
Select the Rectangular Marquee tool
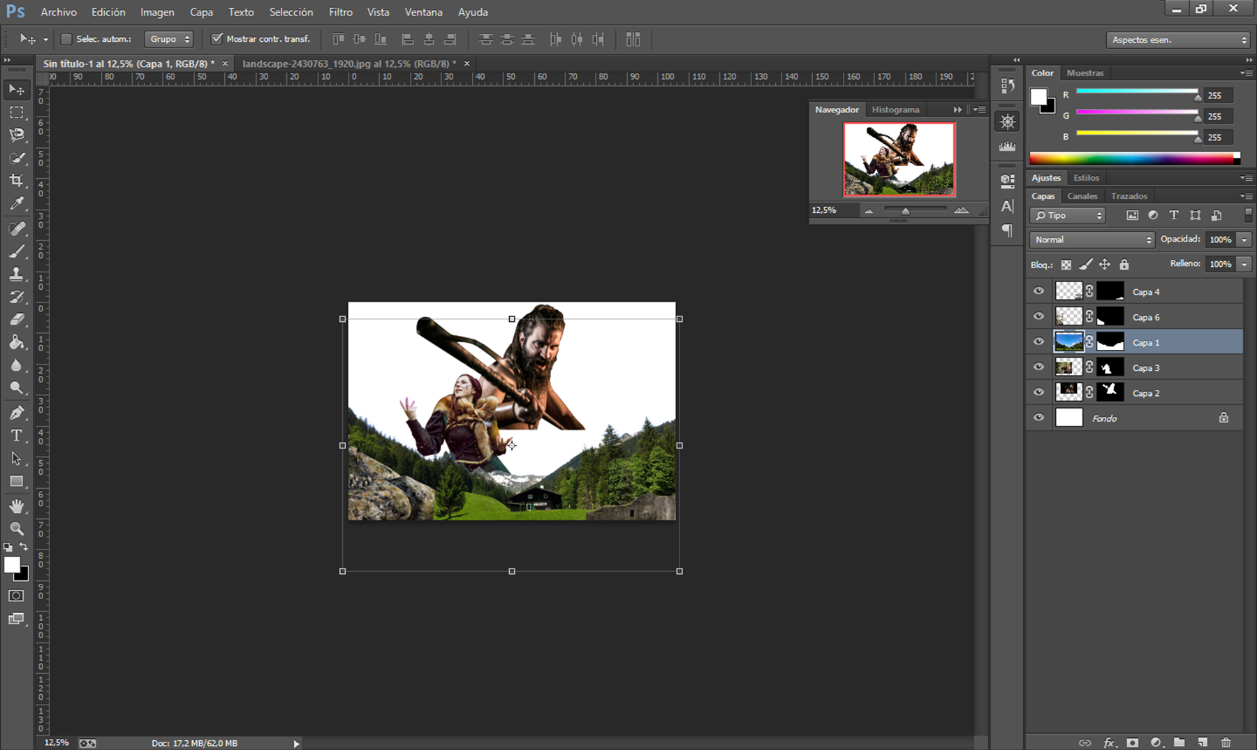[x=17, y=112]
